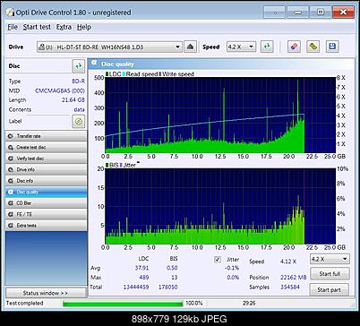Close the Opti Drive Control window
This screenshot has height=326, width=360.
(343, 13)
